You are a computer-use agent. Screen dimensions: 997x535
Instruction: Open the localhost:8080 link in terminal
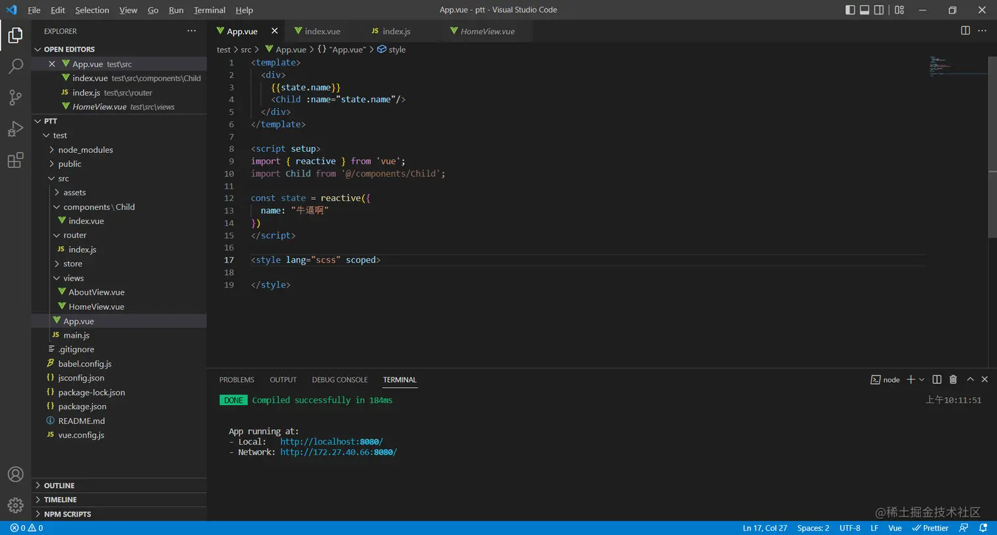(331, 441)
